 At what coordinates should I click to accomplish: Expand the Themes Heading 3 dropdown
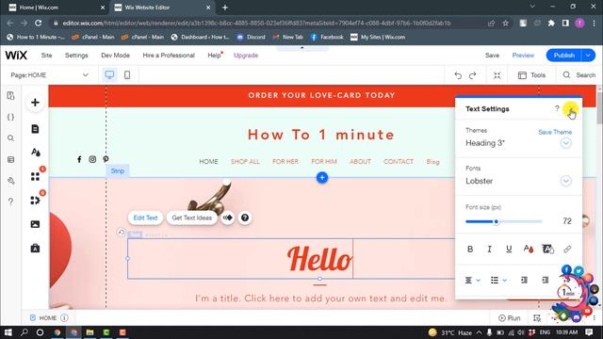coord(565,143)
